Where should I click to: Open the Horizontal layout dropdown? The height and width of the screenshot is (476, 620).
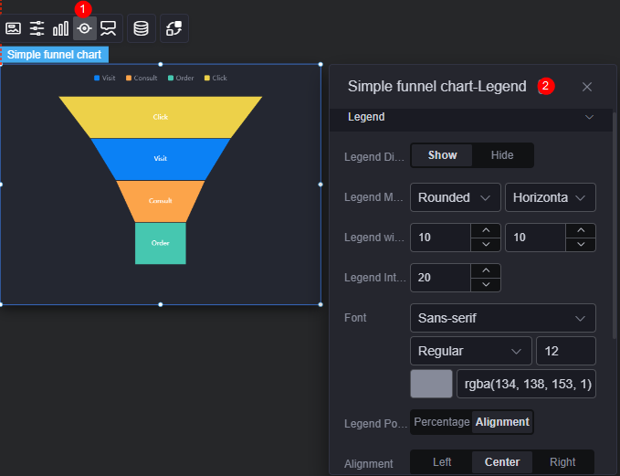coord(551,197)
